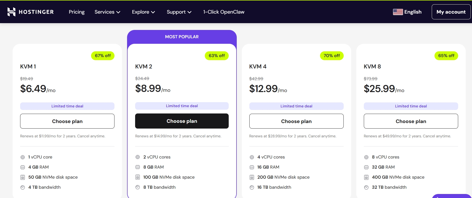This screenshot has width=472, height=198.
Task: Choose plan for KVM 2
Action: coord(182,121)
